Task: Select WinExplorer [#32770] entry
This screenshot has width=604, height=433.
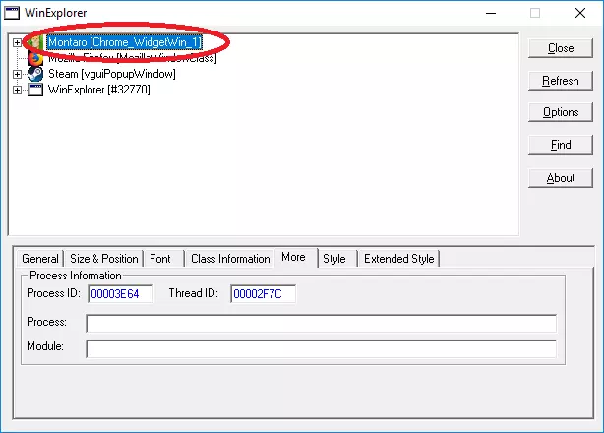Action: pyautogui.click(x=99, y=90)
